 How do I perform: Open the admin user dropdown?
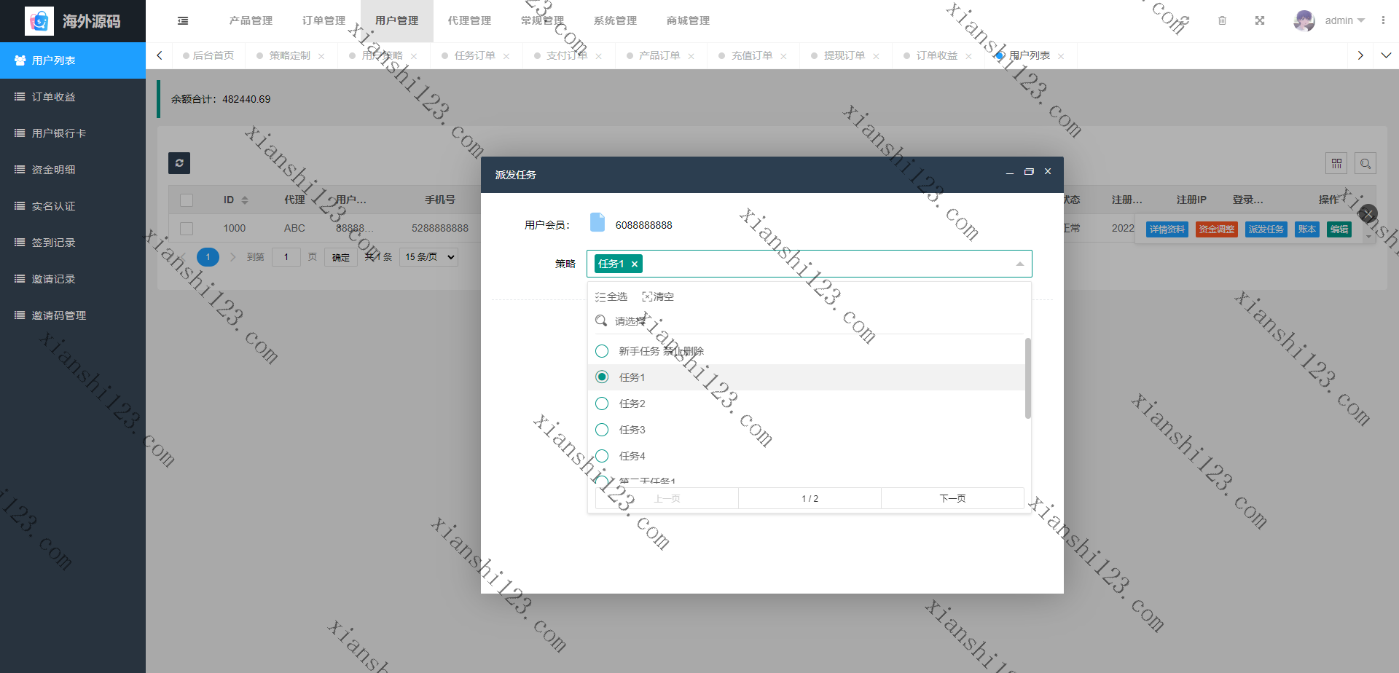pos(1344,20)
